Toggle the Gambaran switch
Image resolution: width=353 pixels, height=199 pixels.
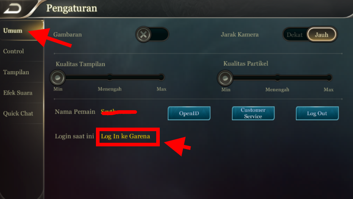pos(152,34)
